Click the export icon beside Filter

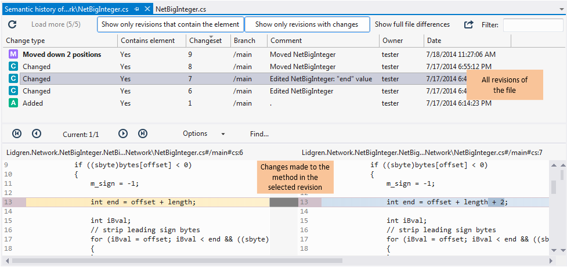coord(468,25)
